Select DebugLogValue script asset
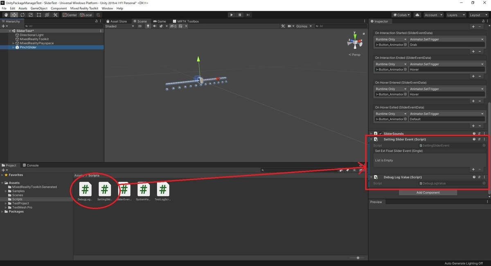The height and width of the screenshot is (266, 491). (x=85, y=192)
